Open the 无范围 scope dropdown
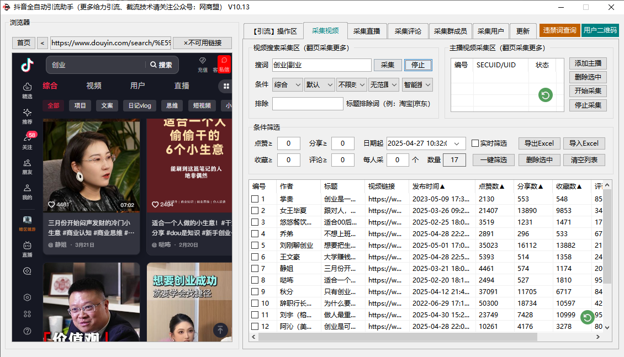Viewport: 624px width, 357px height. 383,84
